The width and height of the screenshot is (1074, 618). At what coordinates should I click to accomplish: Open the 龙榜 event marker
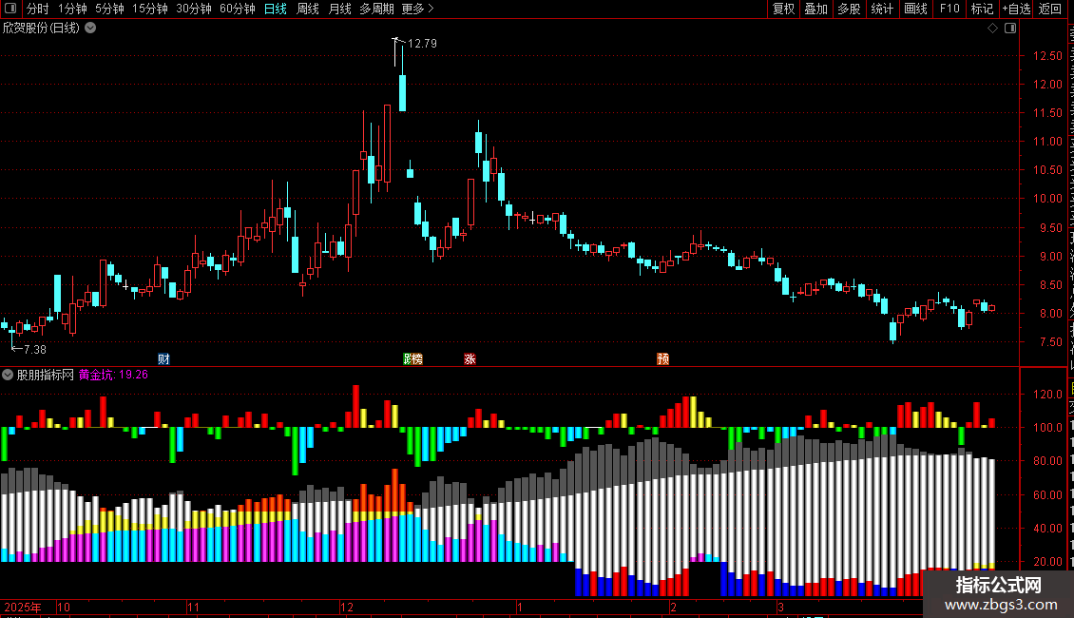click(x=412, y=359)
